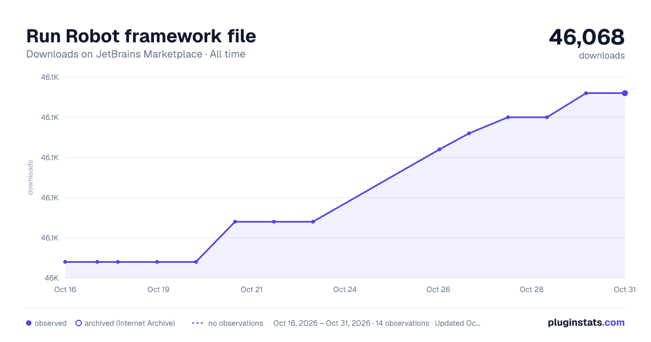The height and width of the screenshot is (342, 651).
Task: Click the 'downloads' caption under 46,068
Action: tap(602, 55)
